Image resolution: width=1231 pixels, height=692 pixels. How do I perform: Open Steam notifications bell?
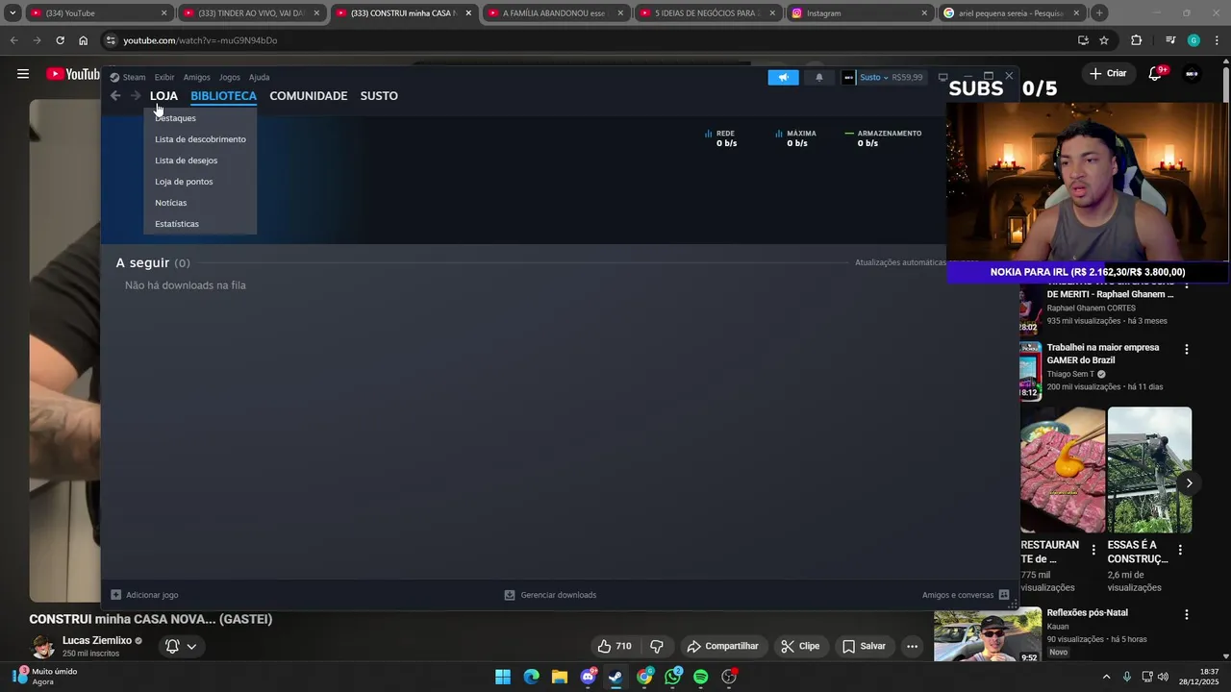pos(819,77)
